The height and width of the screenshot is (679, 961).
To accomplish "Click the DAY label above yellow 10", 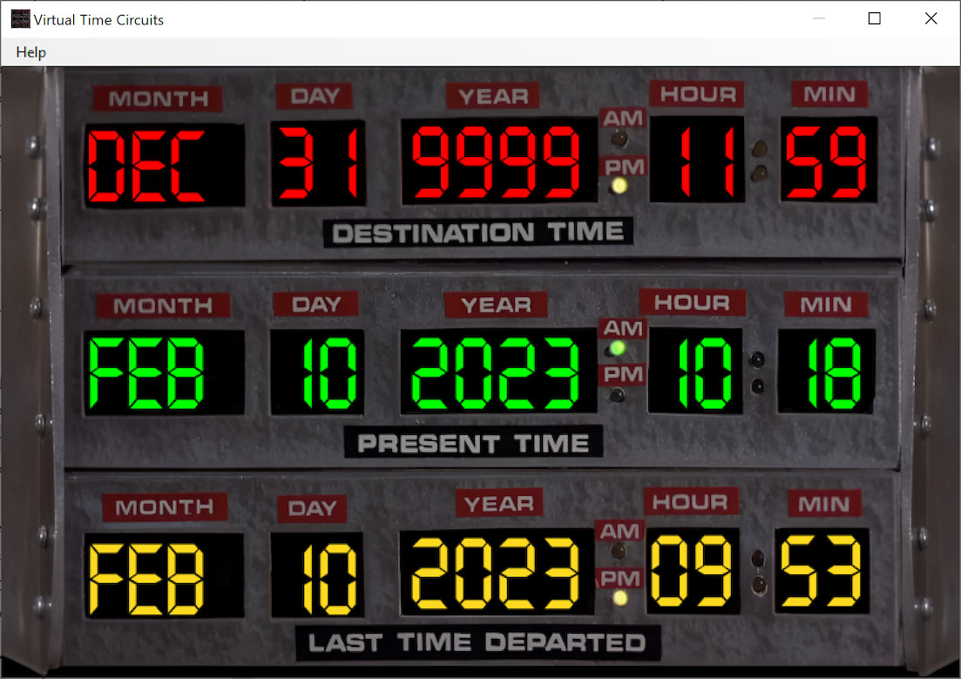I will 312,508.
